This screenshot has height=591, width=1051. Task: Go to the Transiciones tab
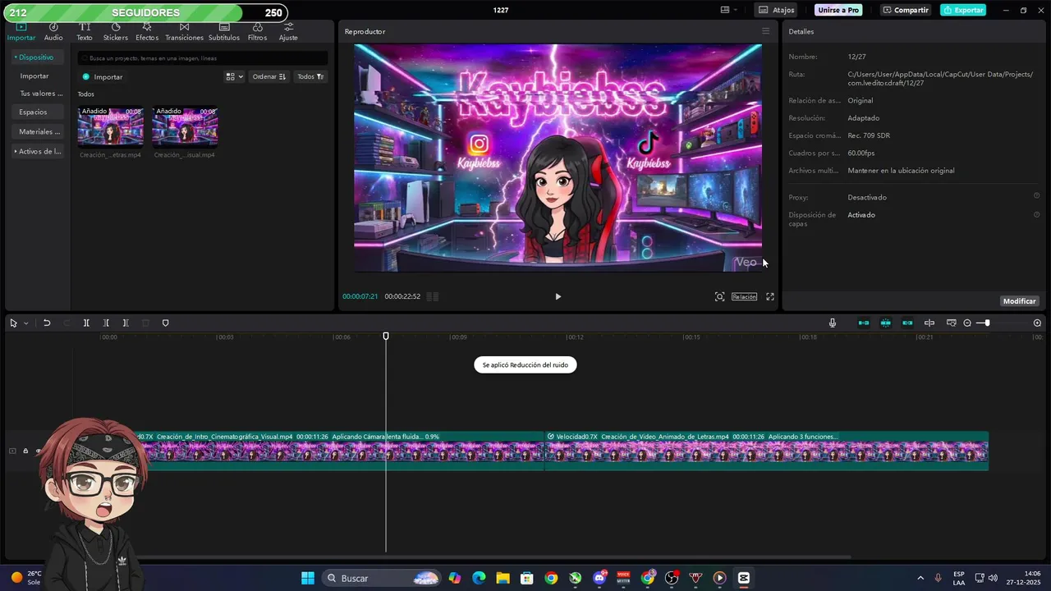(184, 33)
